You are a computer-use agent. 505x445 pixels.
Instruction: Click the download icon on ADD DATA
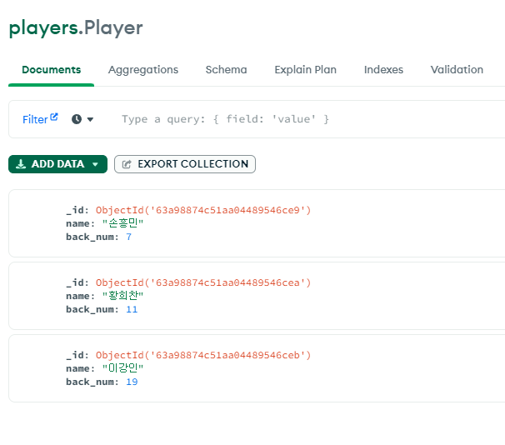click(x=21, y=164)
